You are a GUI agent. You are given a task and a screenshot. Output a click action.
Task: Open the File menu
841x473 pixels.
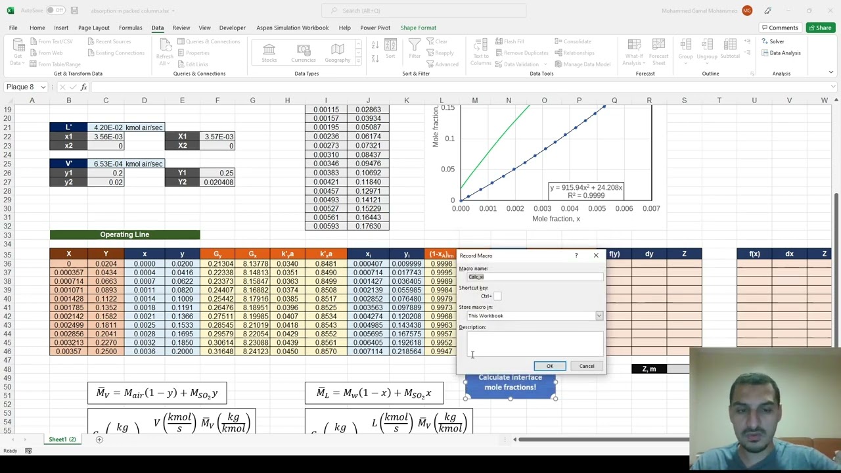pyautogui.click(x=13, y=28)
